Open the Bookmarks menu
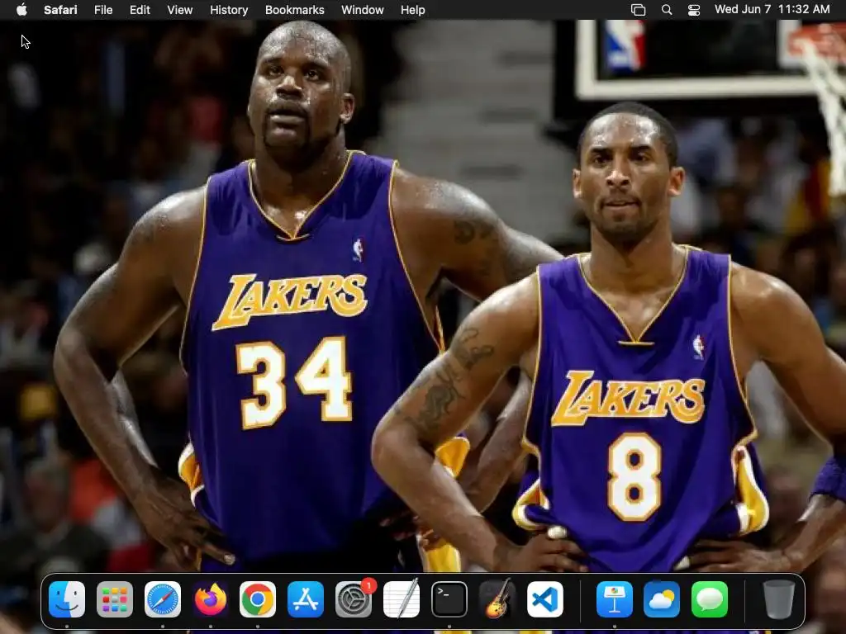The height and width of the screenshot is (634, 846). click(295, 10)
